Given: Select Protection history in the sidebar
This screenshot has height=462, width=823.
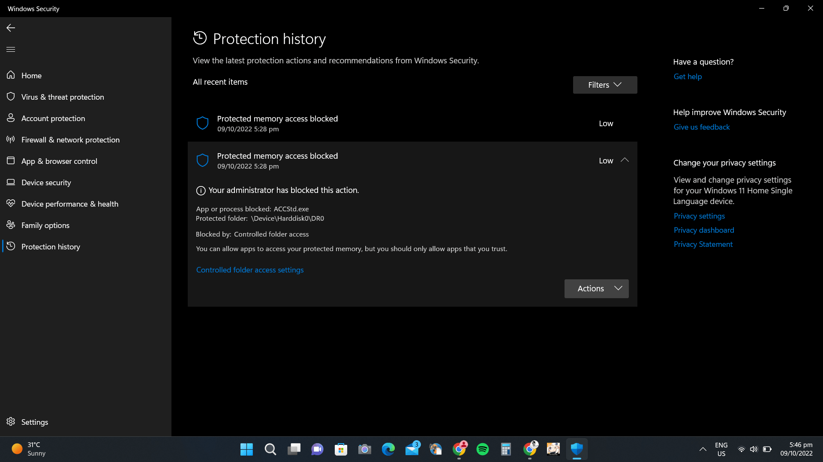Looking at the screenshot, I should pos(51,246).
